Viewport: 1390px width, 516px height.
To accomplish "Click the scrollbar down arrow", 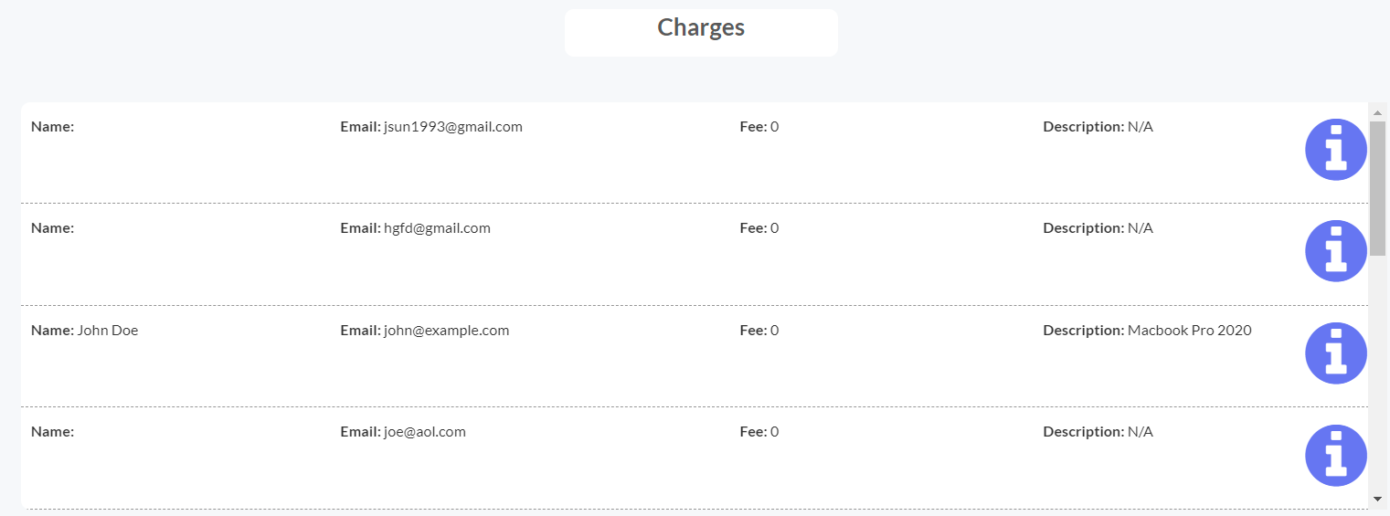I will [1377, 499].
